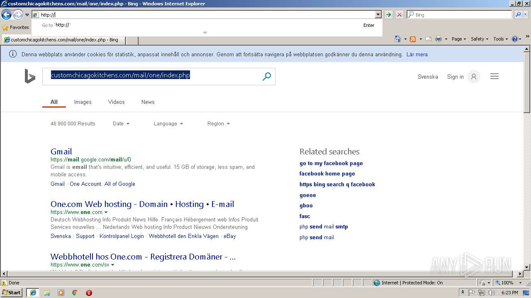Click the user avatar icon
This screenshot has width=531, height=298.
(x=473, y=77)
